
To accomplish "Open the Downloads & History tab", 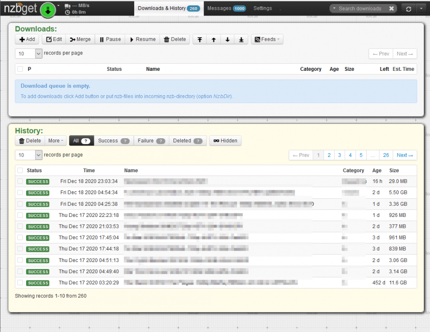I will point(169,8).
